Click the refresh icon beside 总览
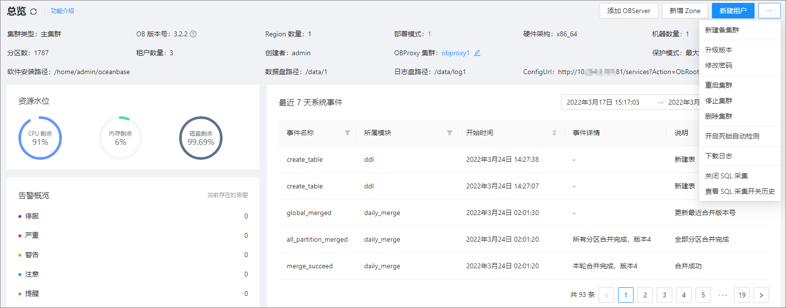The width and height of the screenshot is (786, 308). coord(33,11)
